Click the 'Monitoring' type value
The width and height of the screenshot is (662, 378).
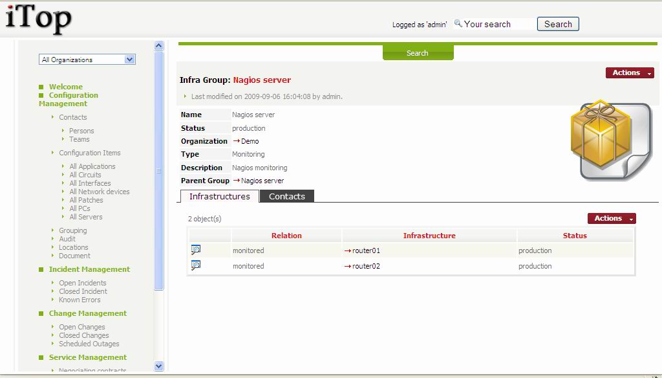click(248, 154)
